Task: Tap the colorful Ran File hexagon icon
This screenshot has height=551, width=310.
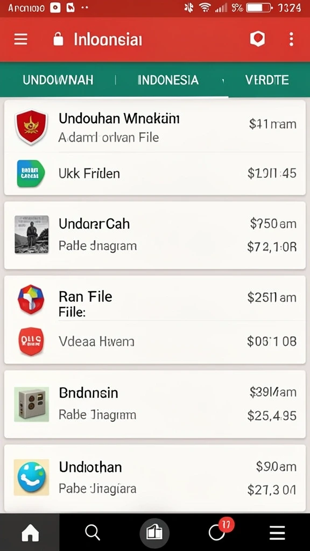Action: [31, 299]
